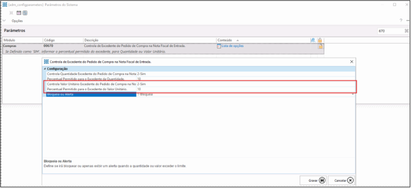Open the Bloqueia ou Alerta dropdown arrow
This screenshot has height=188, width=411.
coord(353,94)
